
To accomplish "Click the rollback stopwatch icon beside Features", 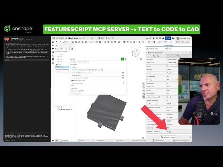I will point(72,49).
